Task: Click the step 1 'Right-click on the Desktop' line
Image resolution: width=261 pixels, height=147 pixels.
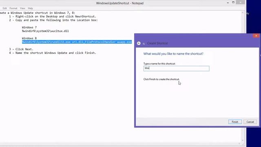Action: [53, 16]
